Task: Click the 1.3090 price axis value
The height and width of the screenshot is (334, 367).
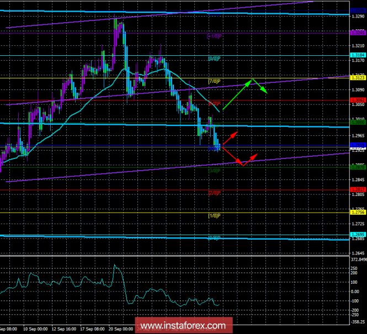Action: pyautogui.click(x=358, y=89)
